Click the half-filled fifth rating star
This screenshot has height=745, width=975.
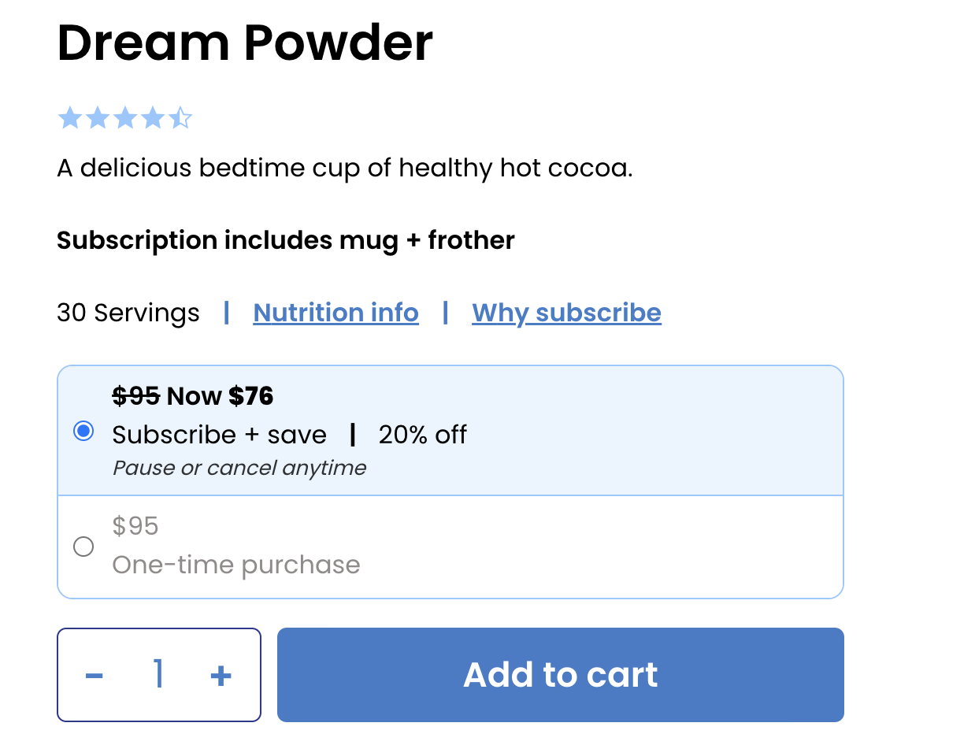click(180, 119)
